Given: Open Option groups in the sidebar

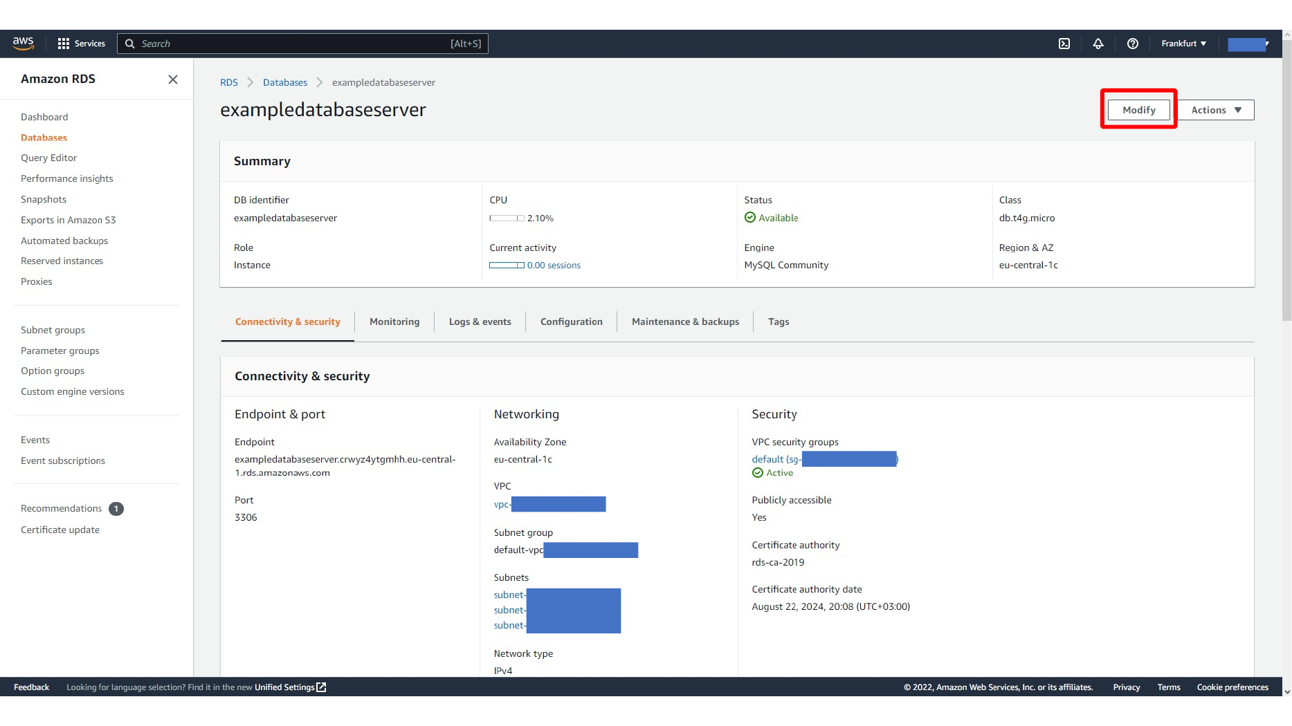Looking at the screenshot, I should [53, 371].
